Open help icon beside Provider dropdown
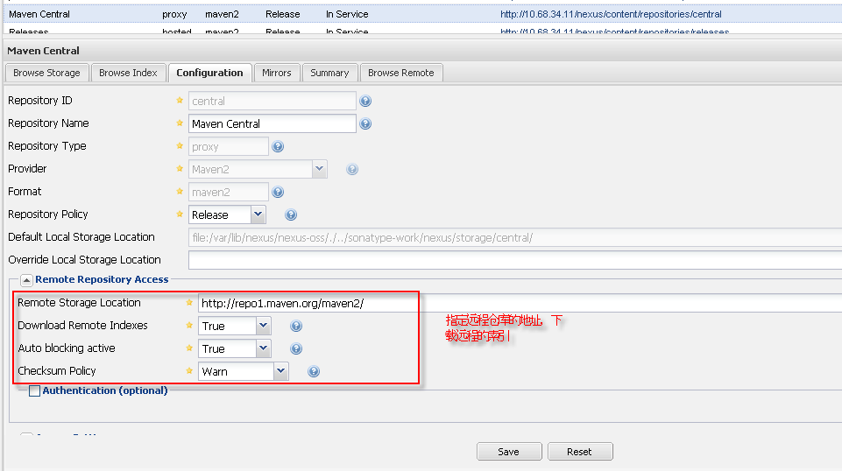Screen dimensions: 842x471 click(352, 170)
